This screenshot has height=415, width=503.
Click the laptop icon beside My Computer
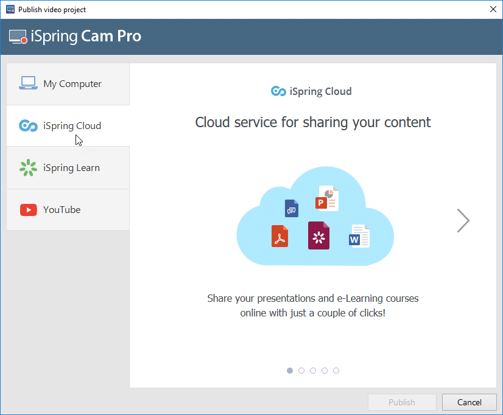(x=28, y=83)
